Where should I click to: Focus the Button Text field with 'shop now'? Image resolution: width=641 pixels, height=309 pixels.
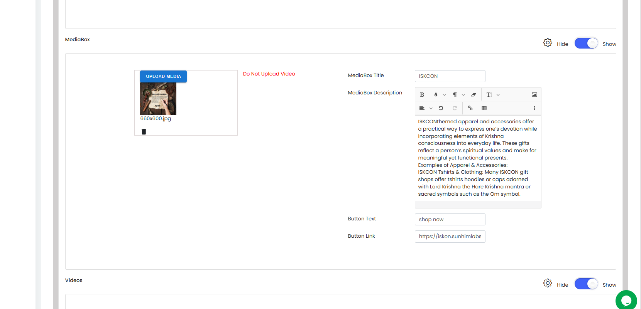coord(450,220)
